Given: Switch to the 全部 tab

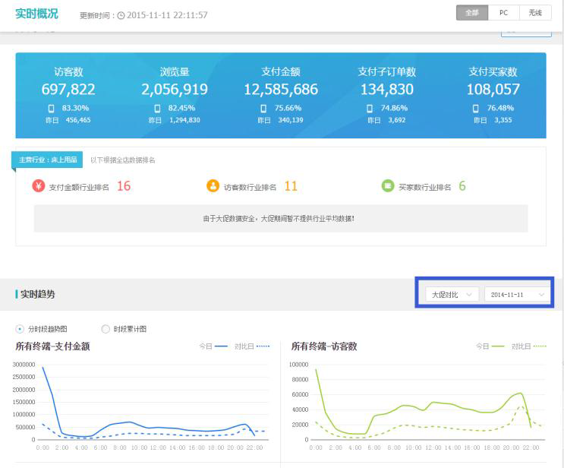Looking at the screenshot, I should pyautogui.click(x=471, y=13).
